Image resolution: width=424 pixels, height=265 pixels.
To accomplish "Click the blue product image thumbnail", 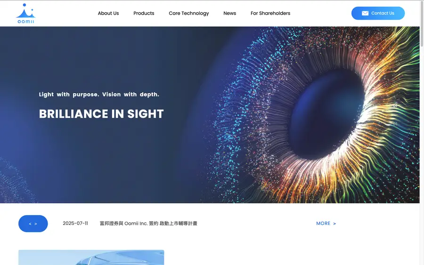I will click(91, 257).
